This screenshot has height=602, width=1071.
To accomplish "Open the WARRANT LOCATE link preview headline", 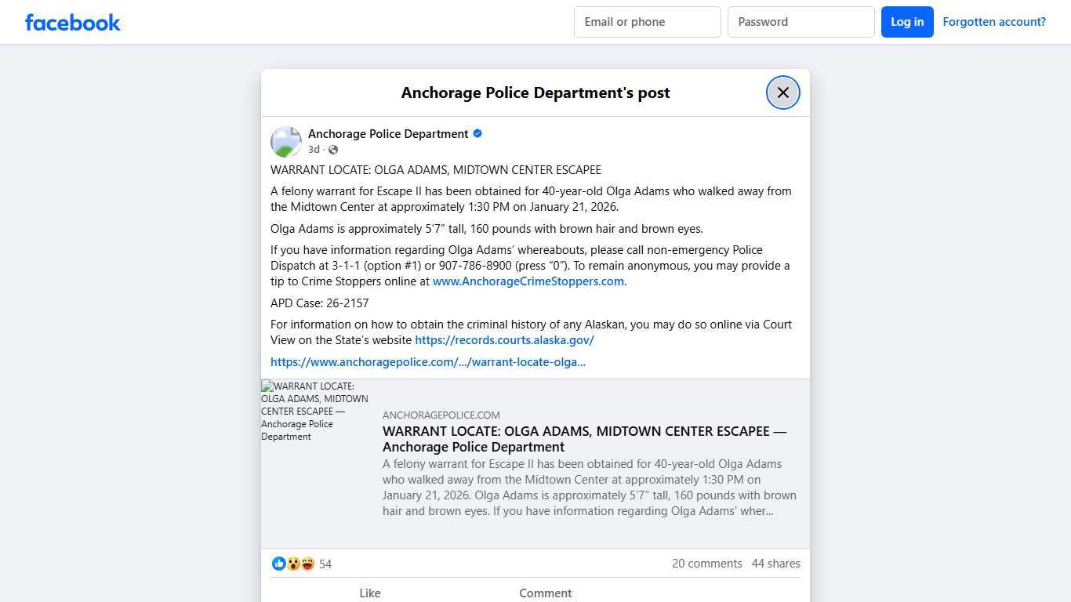I will click(583, 439).
